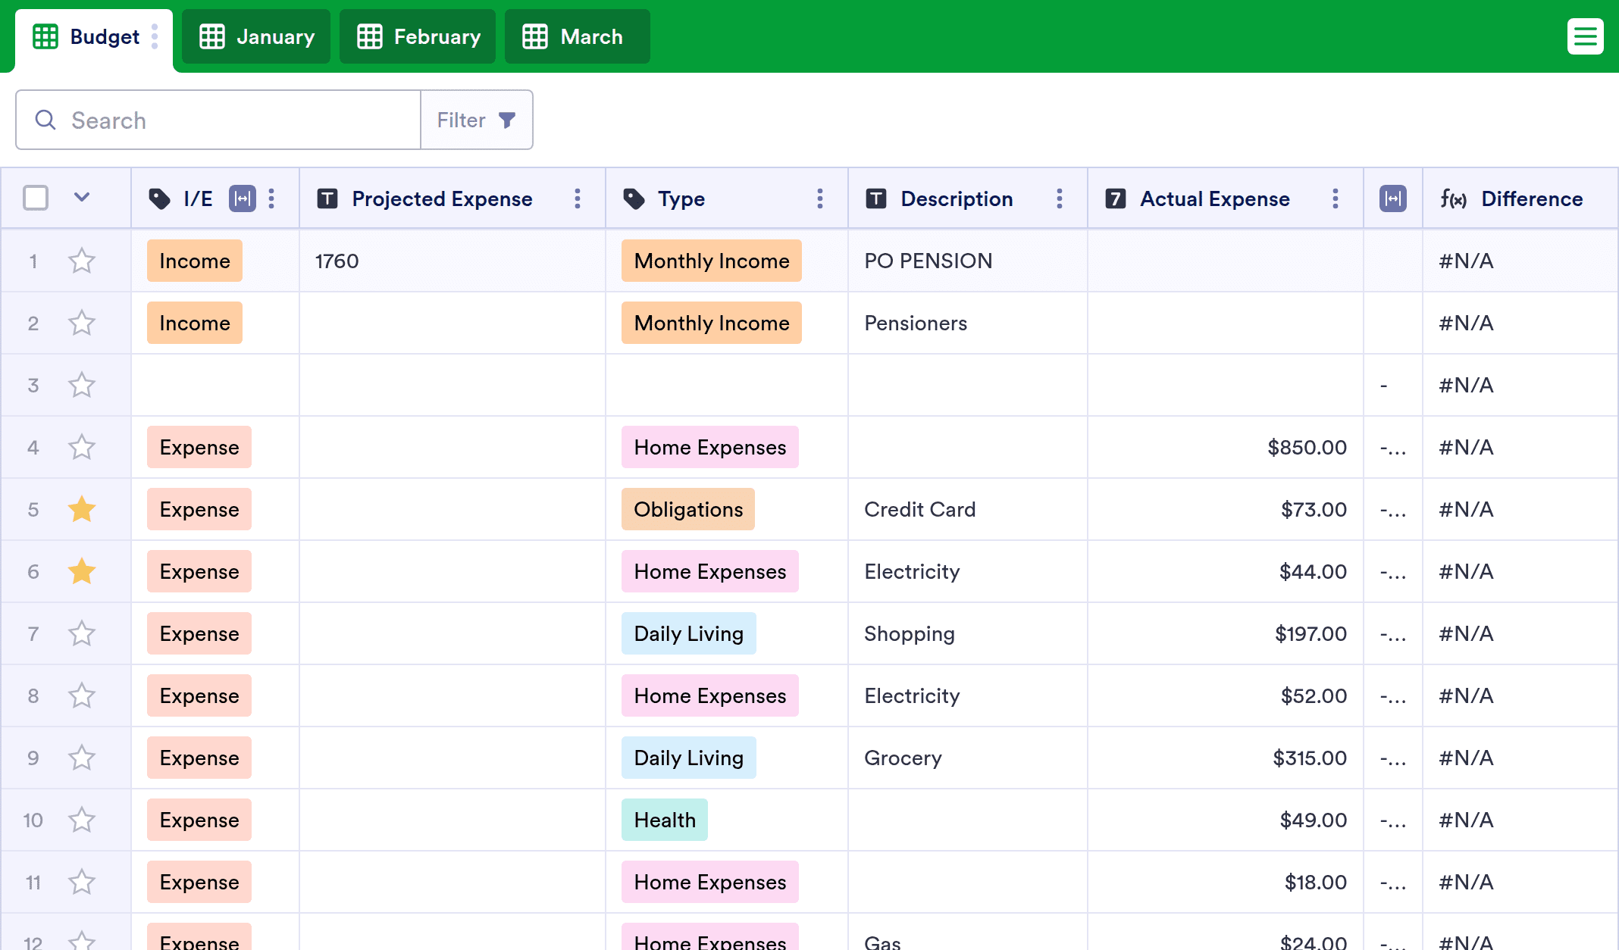
Task: Open the Actual Expense column options dots
Action: (x=1336, y=198)
